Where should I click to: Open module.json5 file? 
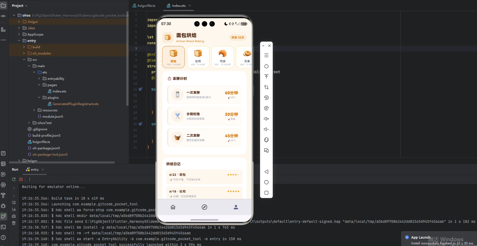coord(50,116)
